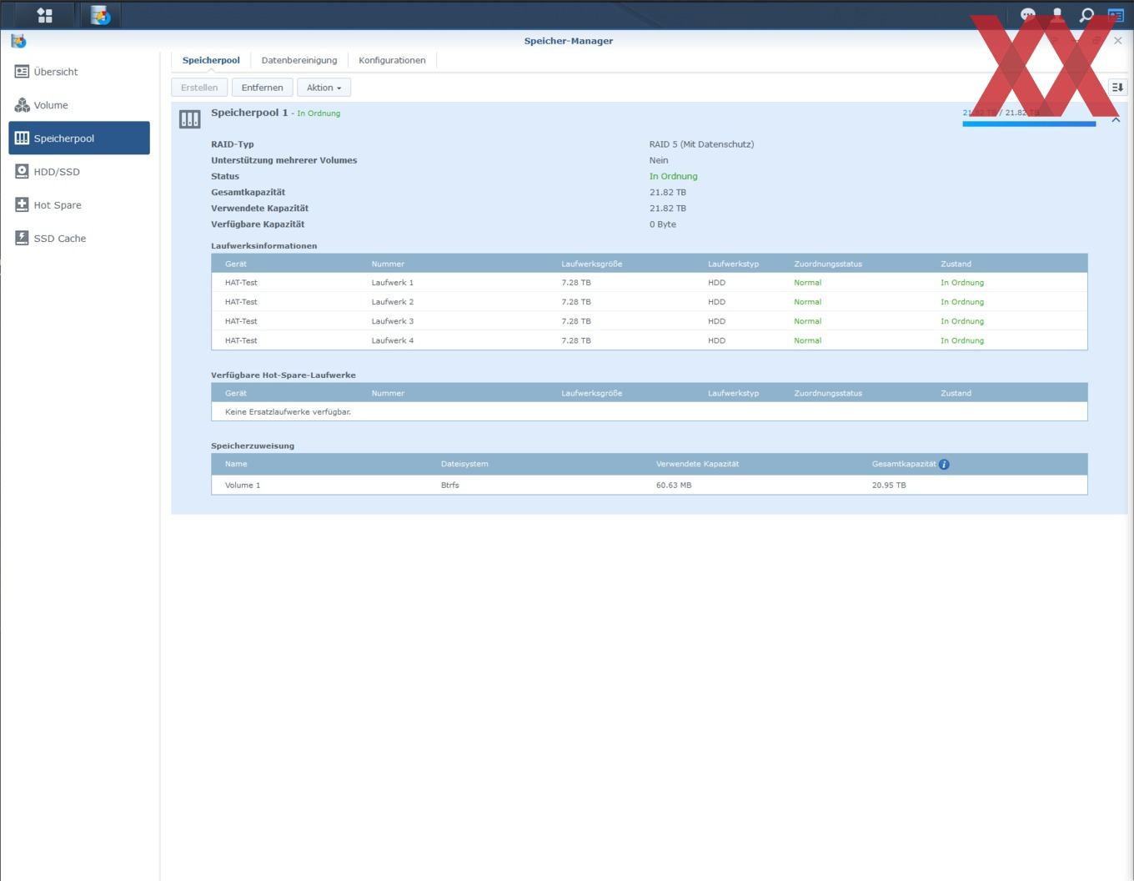The height and width of the screenshot is (881, 1134).
Task: Click the Hot Spare sidebar icon
Action: pos(23,204)
